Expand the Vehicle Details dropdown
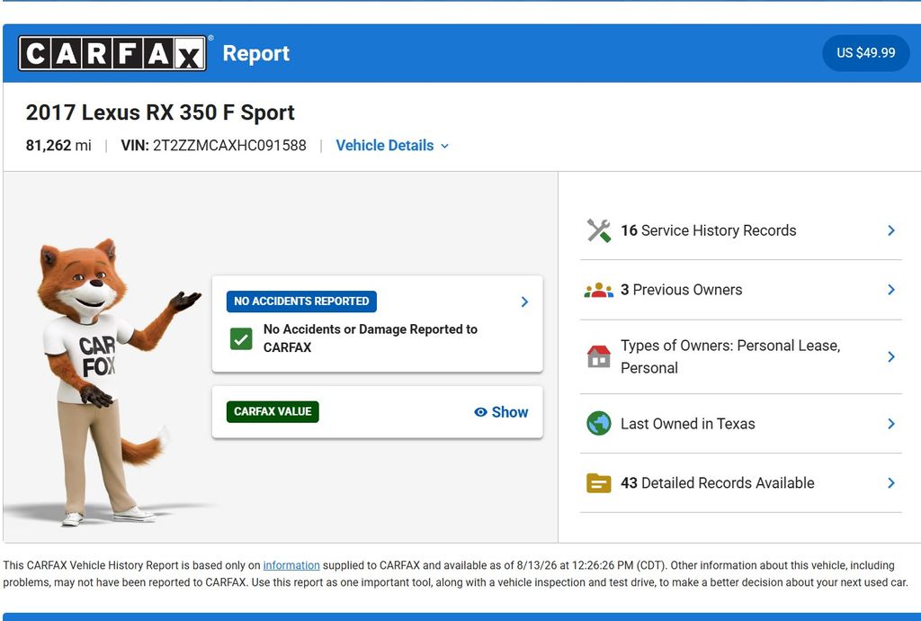The image size is (921, 621). coord(392,145)
